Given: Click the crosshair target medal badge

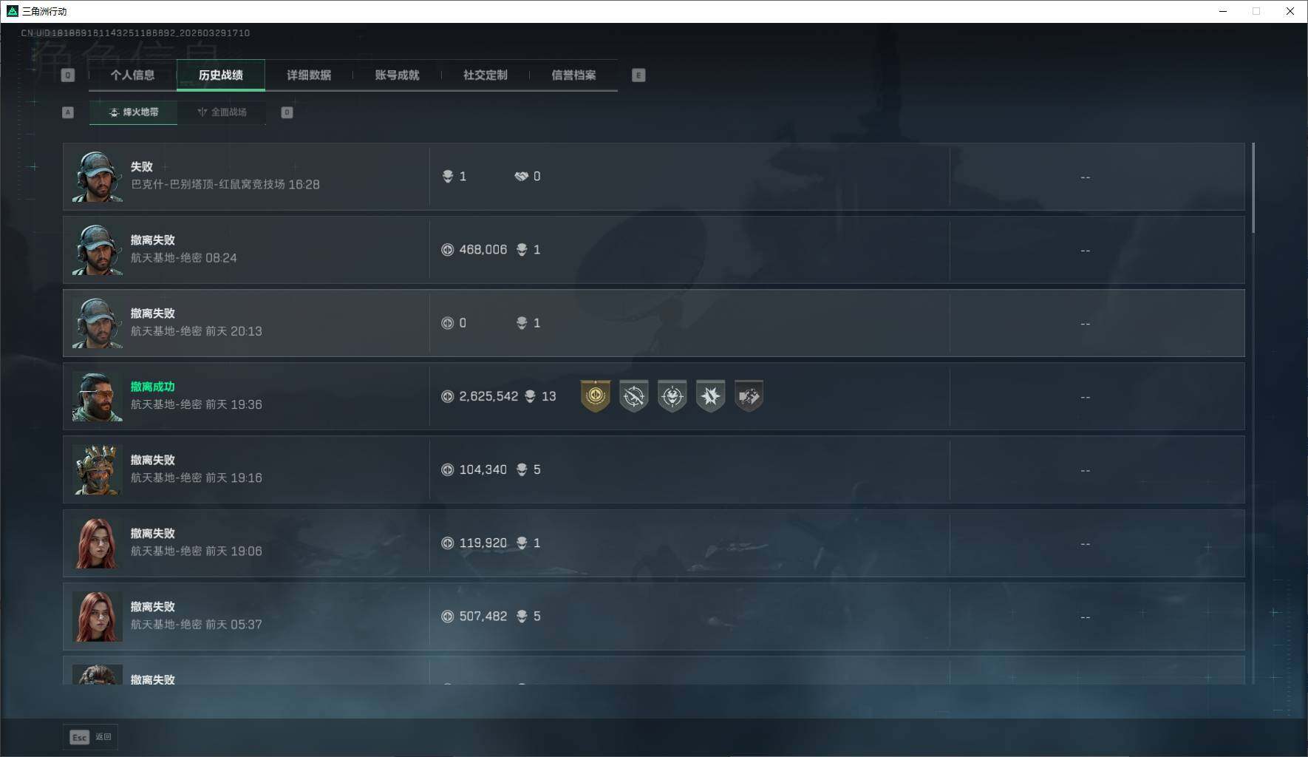Looking at the screenshot, I should coord(633,396).
